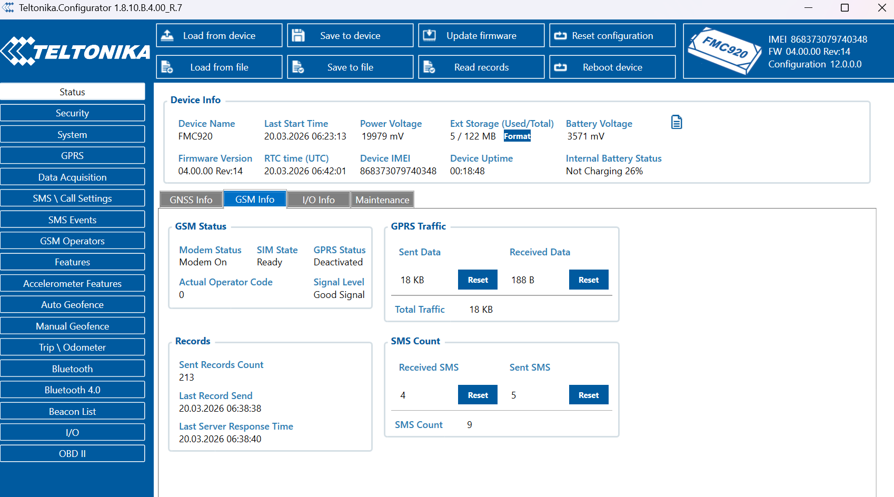
Task: Open the OBD II section
Action: (x=73, y=454)
